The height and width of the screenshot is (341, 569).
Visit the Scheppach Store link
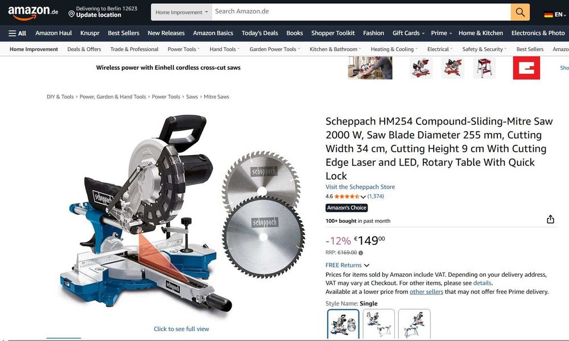pos(360,187)
